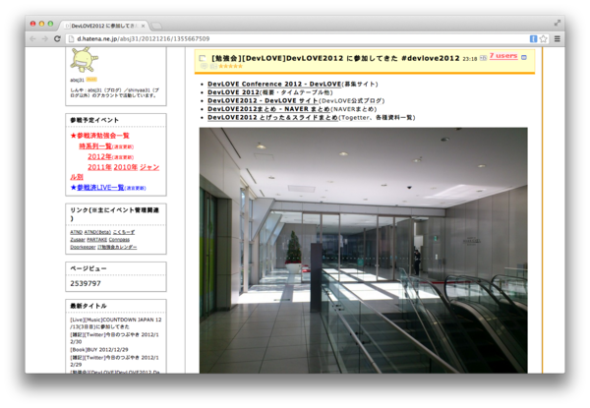Open 今日のつぶやき 2012/12/30 link
This screenshot has height=408, width=590.
[114, 338]
